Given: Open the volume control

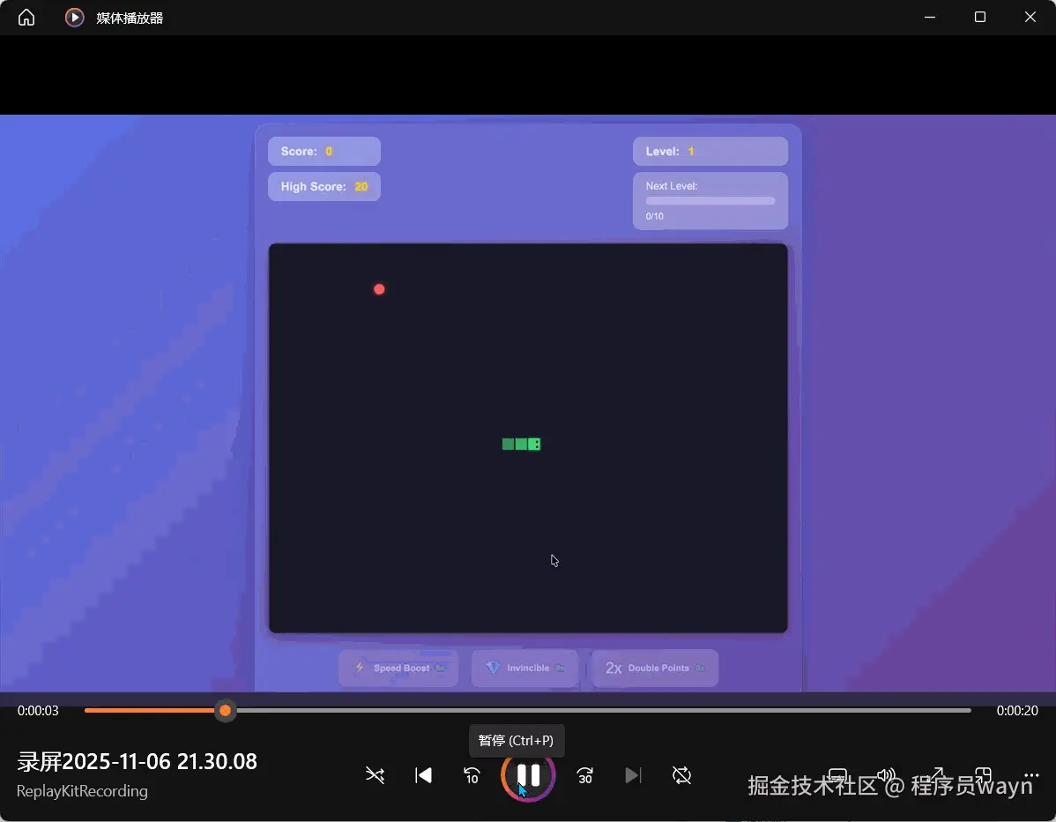Looking at the screenshot, I should [x=887, y=775].
